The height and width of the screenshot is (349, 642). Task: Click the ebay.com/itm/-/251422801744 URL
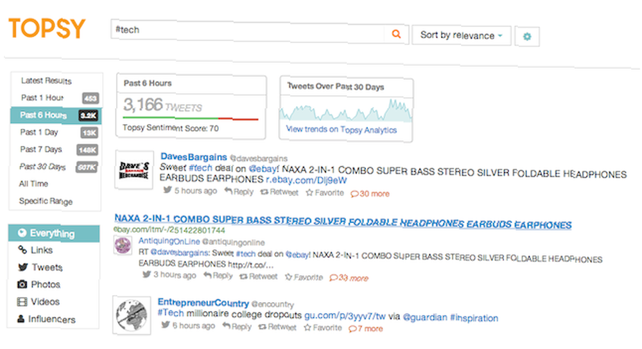[x=169, y=229]
